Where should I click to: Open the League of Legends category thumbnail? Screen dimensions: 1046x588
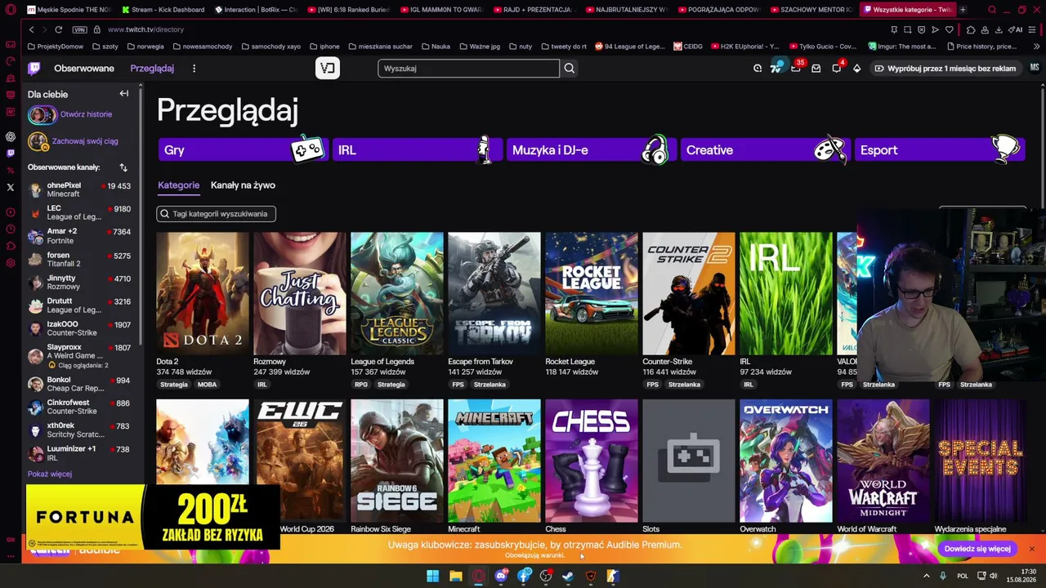coord(397,293)
